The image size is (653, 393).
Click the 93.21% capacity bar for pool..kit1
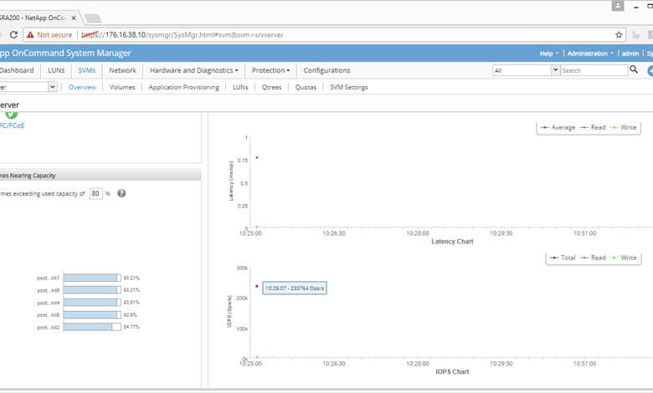click(92, 278)
